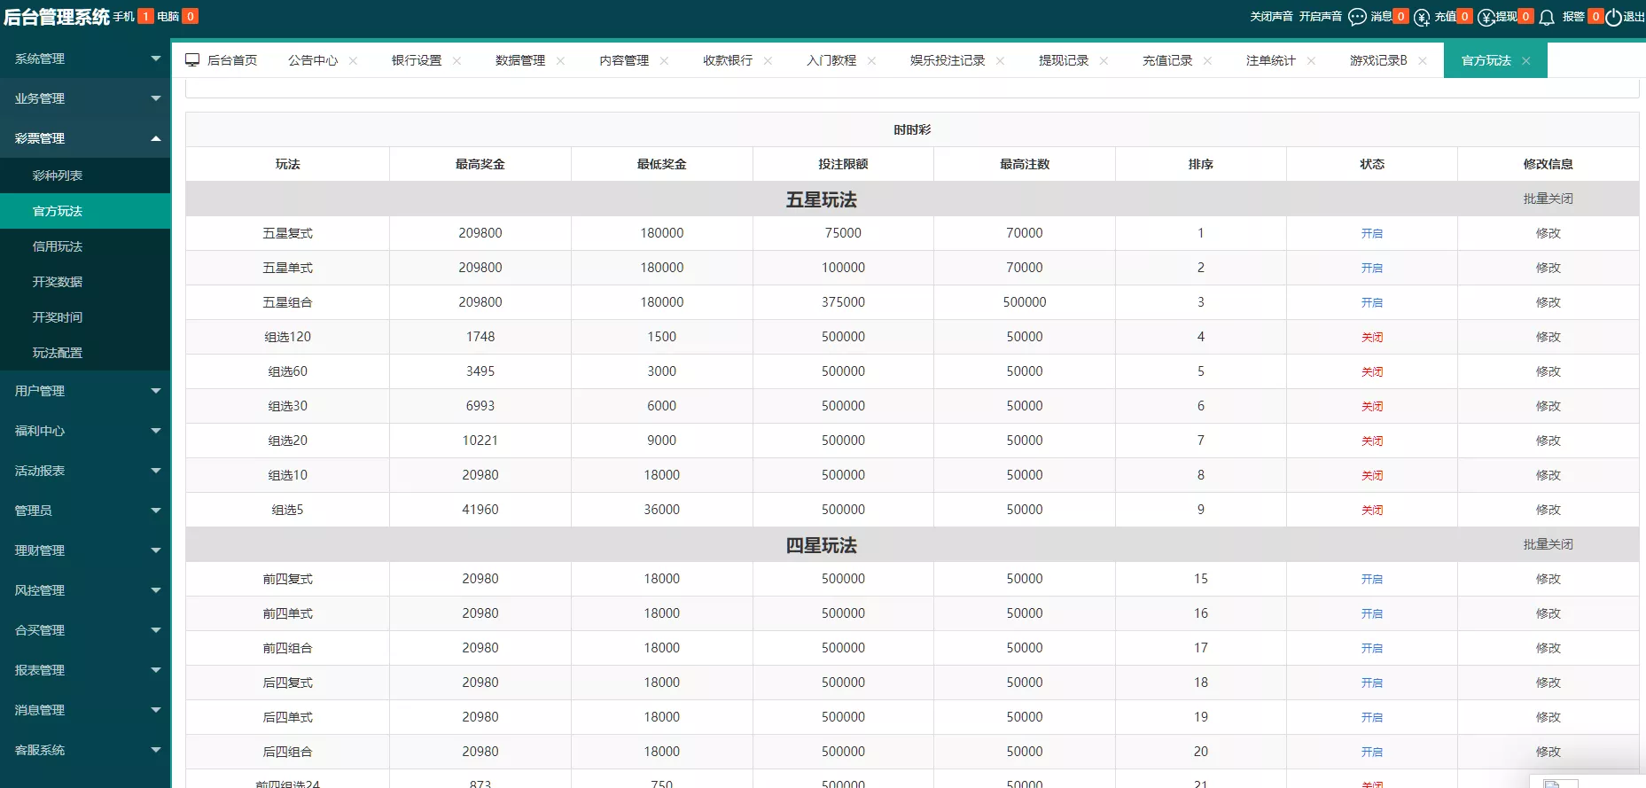Click the 报警 alarm bell icon
This screenshot has width=1646, height=788.
pyautogui.click(x=1547, y=17)
